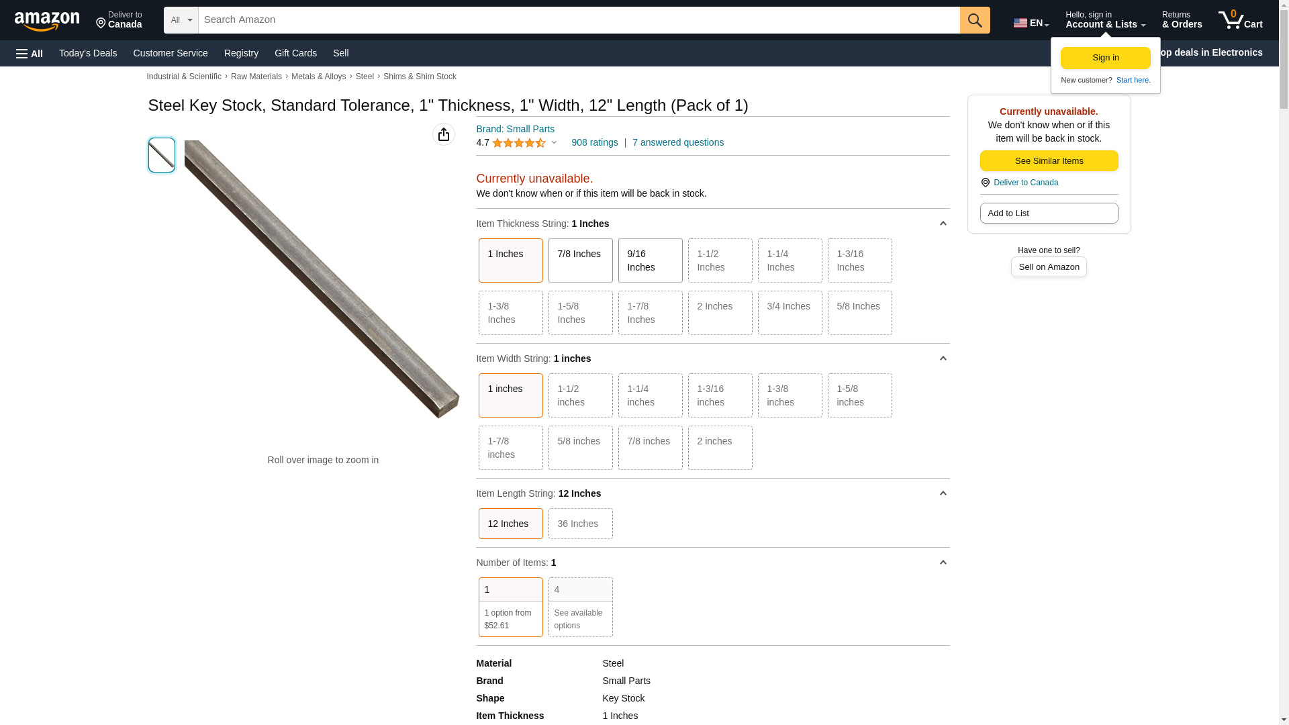Click the Deliver to Canada location icon
The image size is (1289, 725).
tap(101, 24)
